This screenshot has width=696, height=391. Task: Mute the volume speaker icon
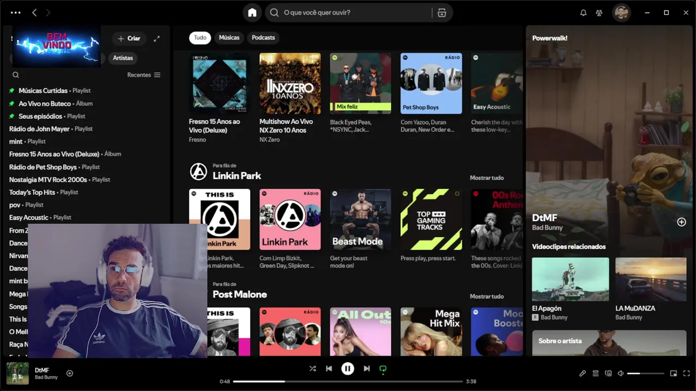tap(621, 374)
